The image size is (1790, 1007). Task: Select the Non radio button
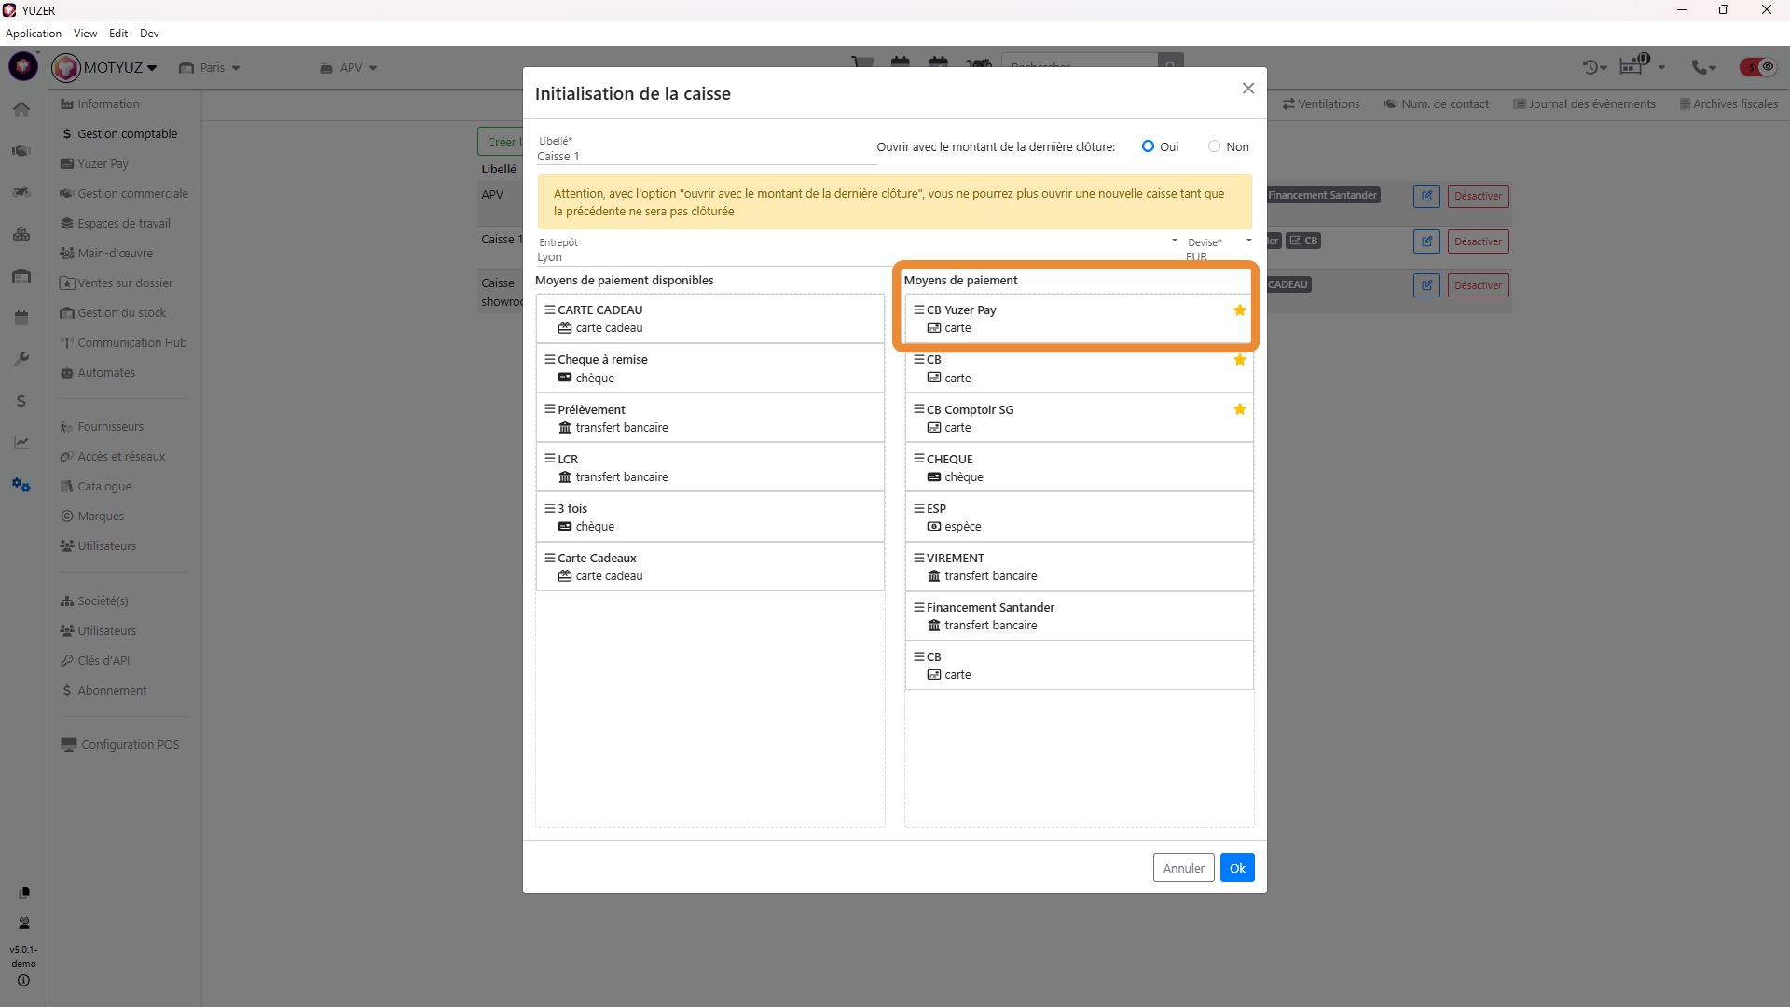point(1214,146)
